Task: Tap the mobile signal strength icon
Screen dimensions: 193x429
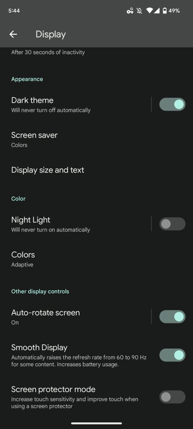Action: (x=157, y=10)
